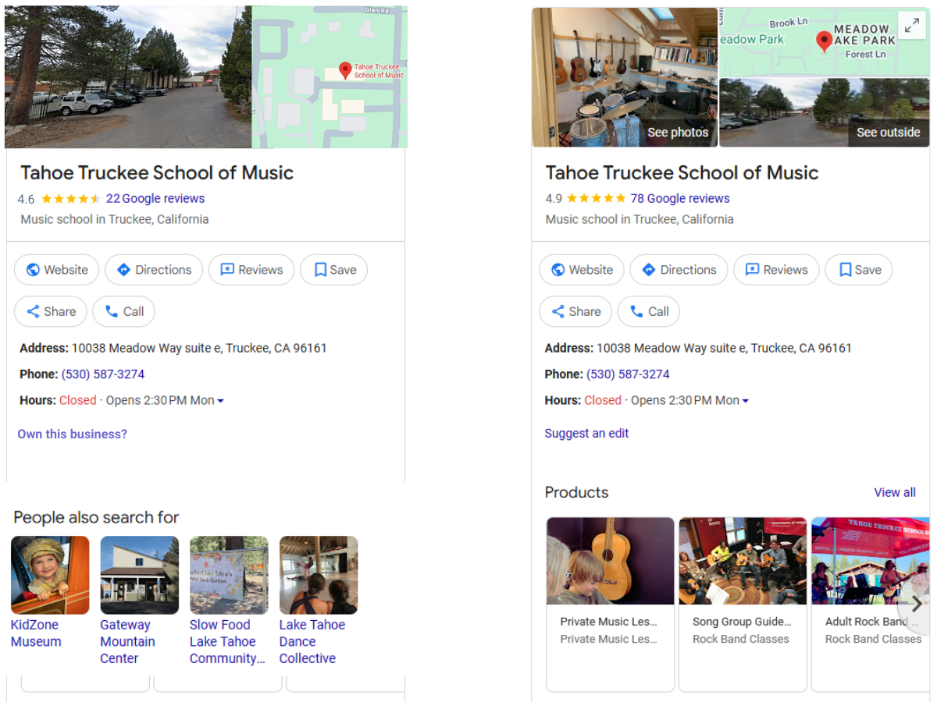This screenshot has height=702, width=937.
Task: Share the business from the left panel
Action: [x=51, y=311]
